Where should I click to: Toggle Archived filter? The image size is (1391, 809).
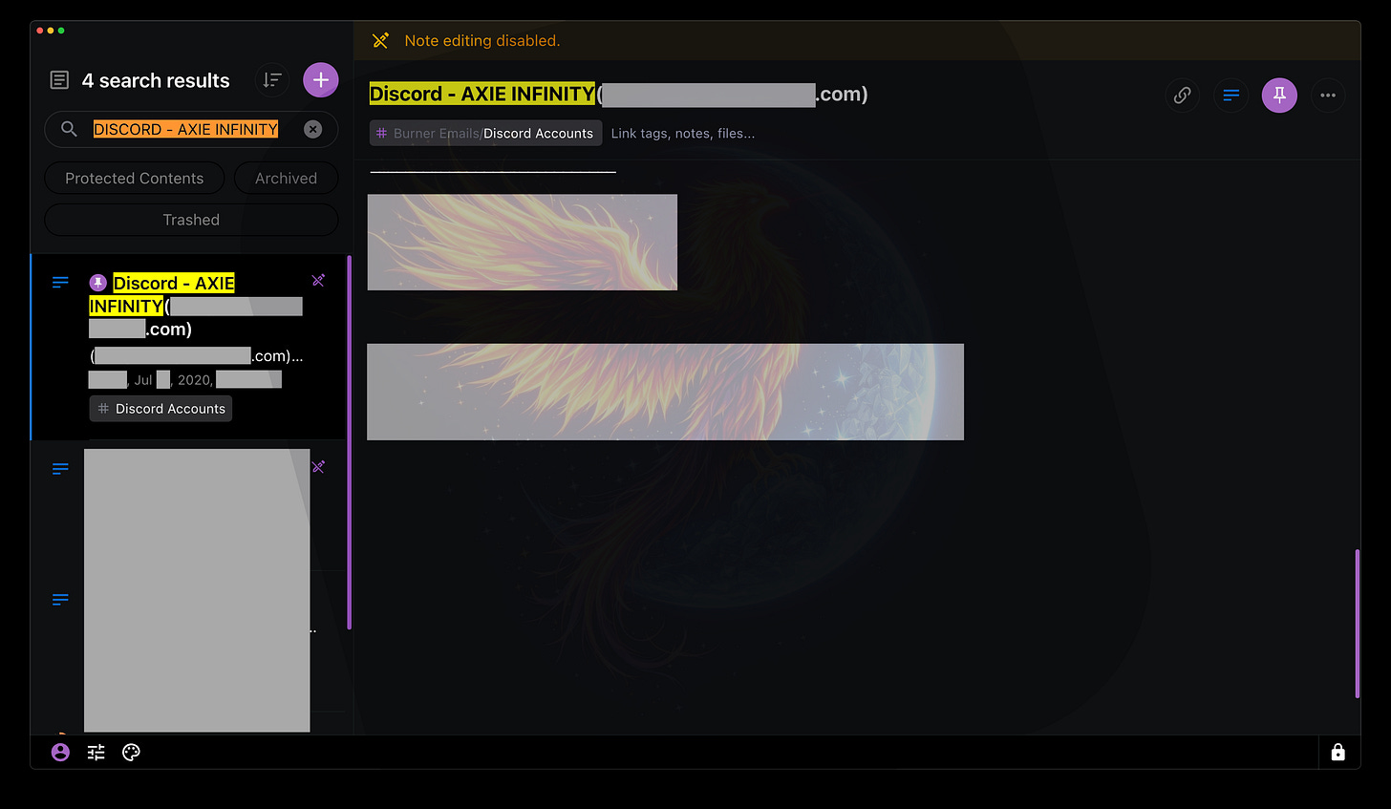click(x=286, y=179)
